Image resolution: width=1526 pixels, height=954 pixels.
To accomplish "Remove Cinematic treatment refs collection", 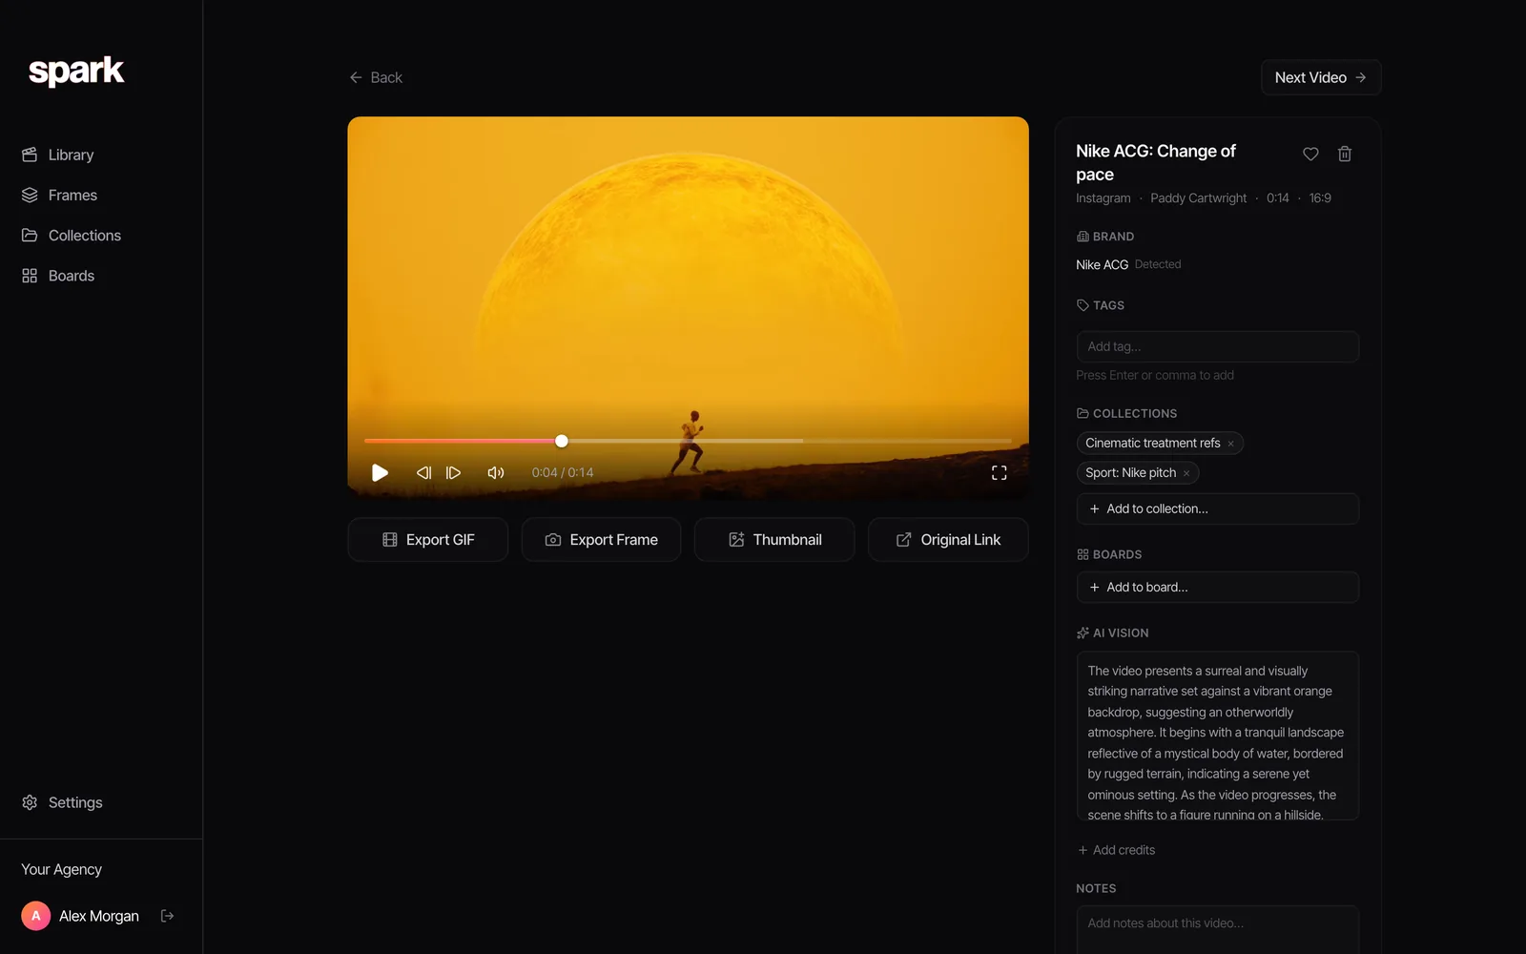I will pyautogui.click(x=1230, y=444).
